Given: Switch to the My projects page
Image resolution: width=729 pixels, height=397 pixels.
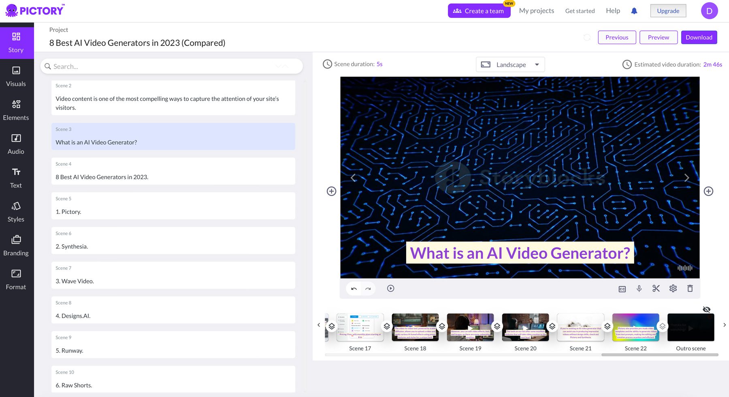Looking at the screenshot, I should click(x=537, y=11).
